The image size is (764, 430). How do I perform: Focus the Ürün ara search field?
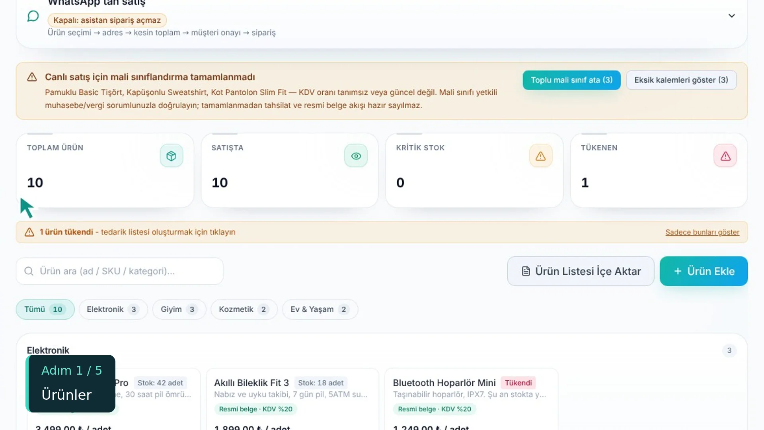(119, 271)
